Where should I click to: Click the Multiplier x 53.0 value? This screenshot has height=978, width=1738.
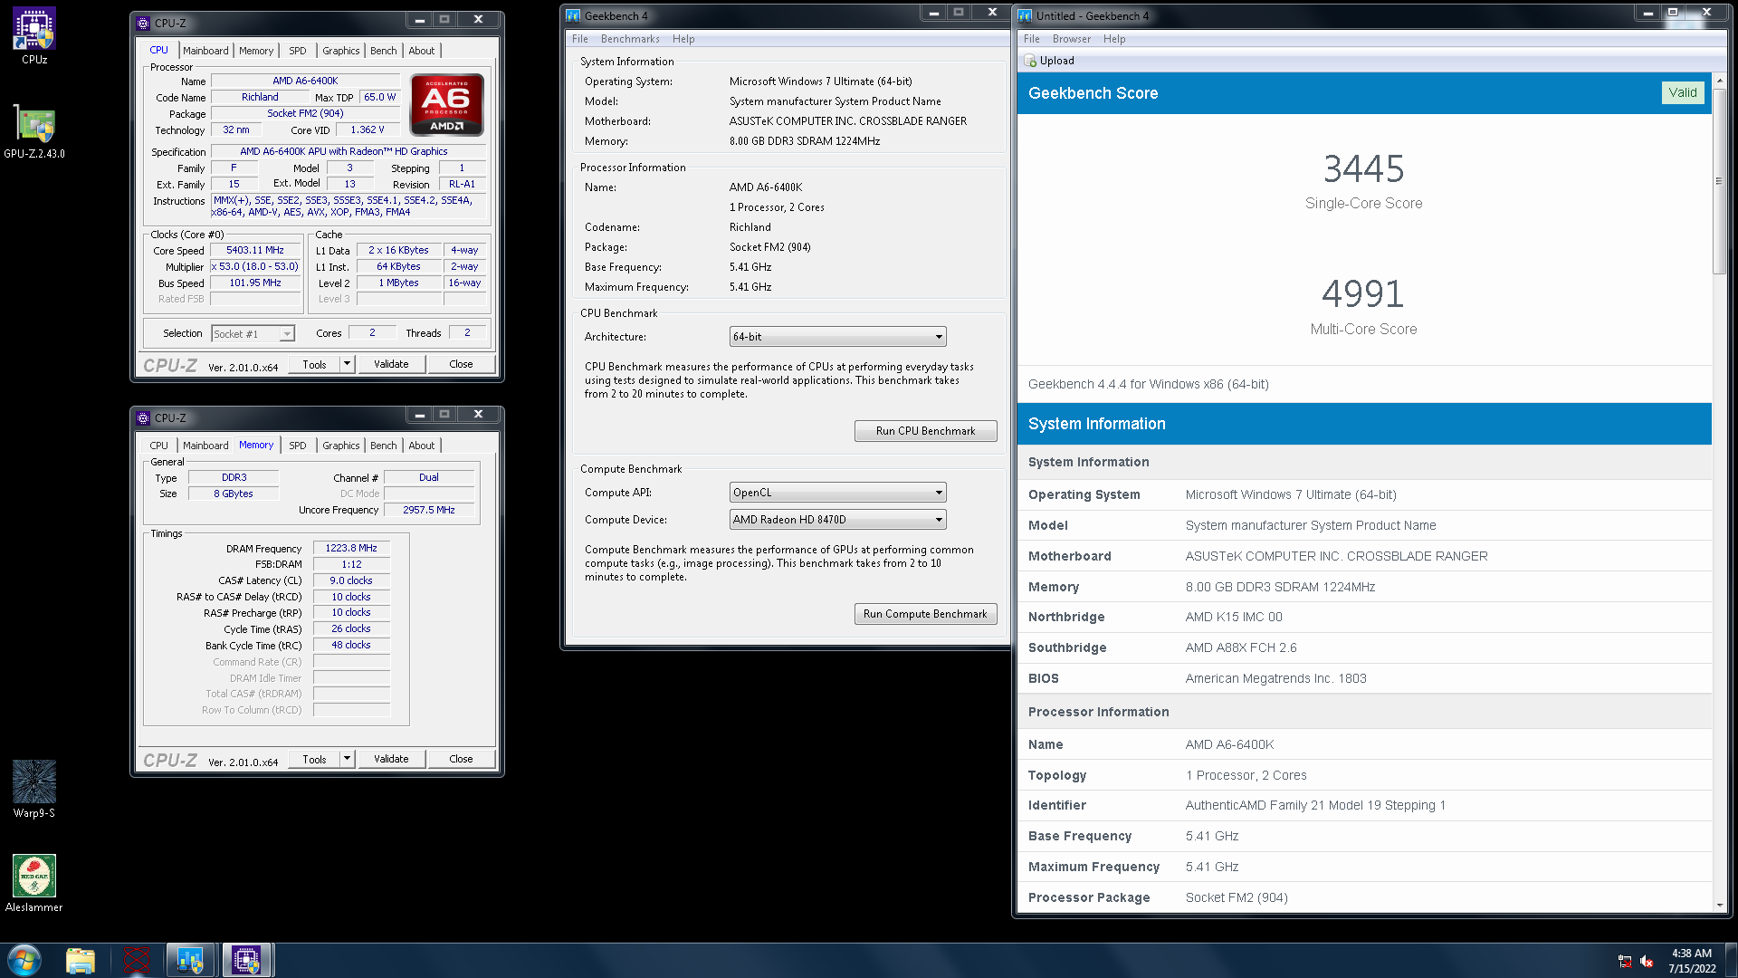pyautogui.click(x=255, y=266)
